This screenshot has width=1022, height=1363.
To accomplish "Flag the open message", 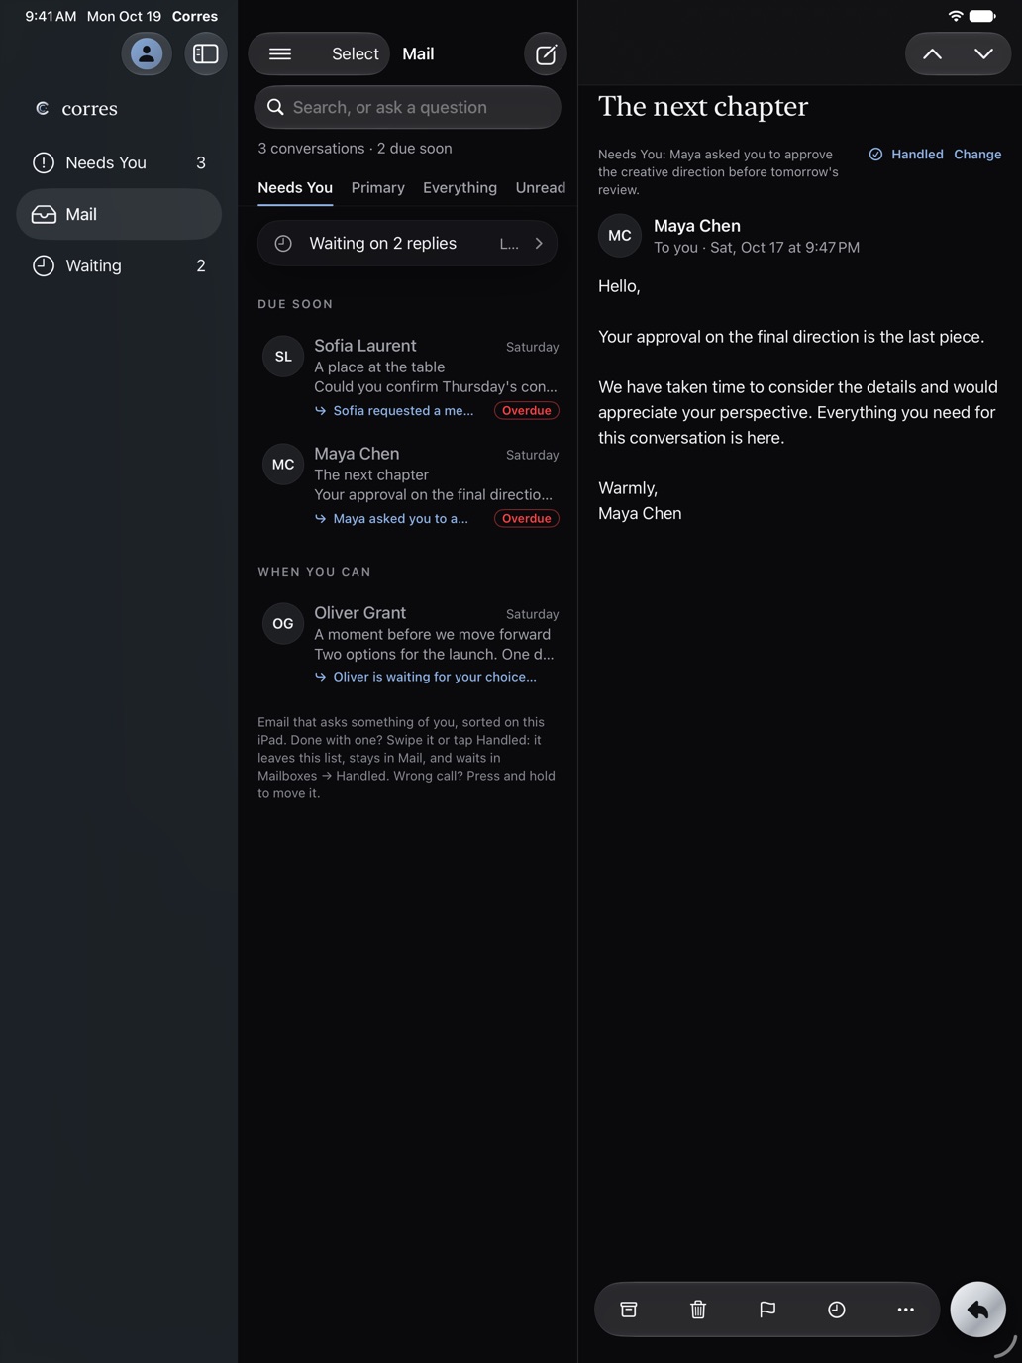I will [x=767, y=1310].
